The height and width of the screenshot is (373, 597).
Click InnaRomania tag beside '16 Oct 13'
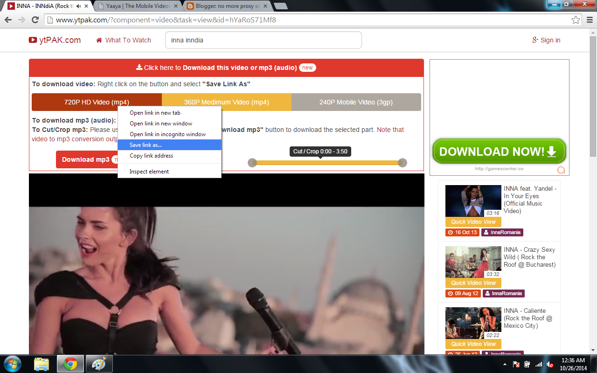[502, 232]
